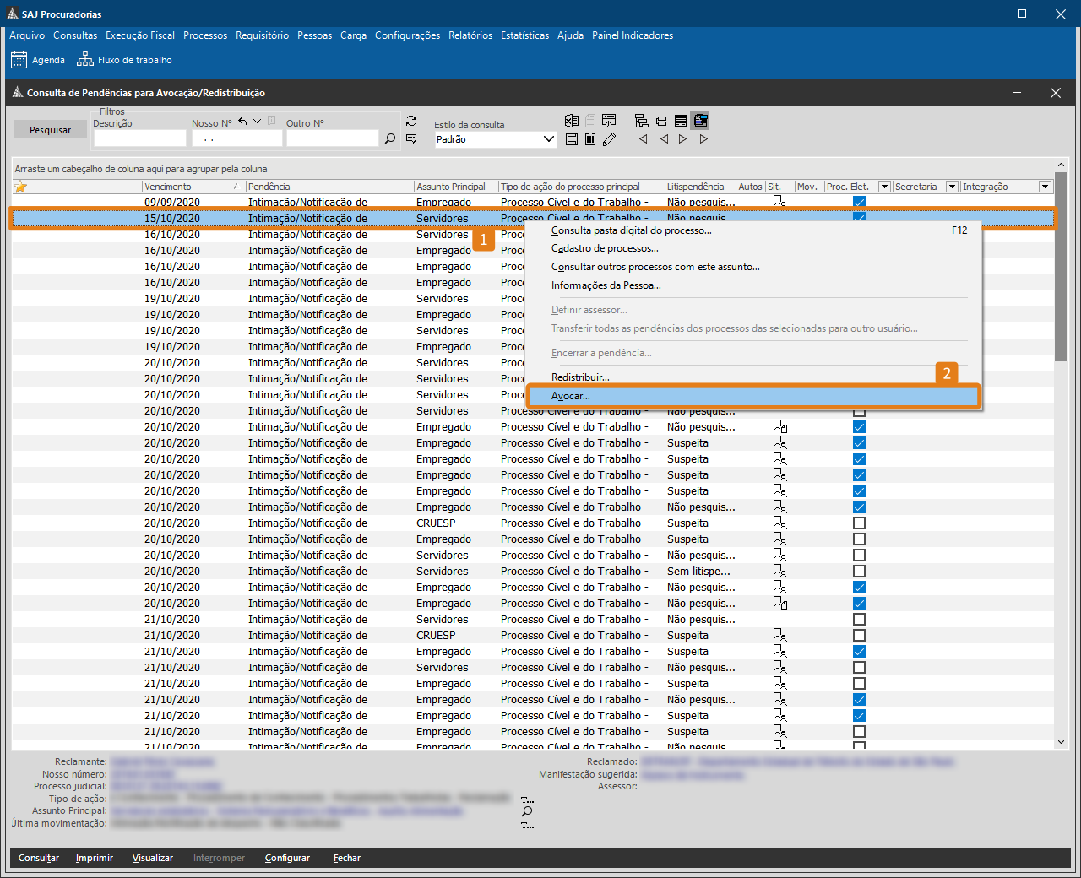Click the pencil edit-style icon
This screenshot has width=1081, height=878.
click(609, 139)
